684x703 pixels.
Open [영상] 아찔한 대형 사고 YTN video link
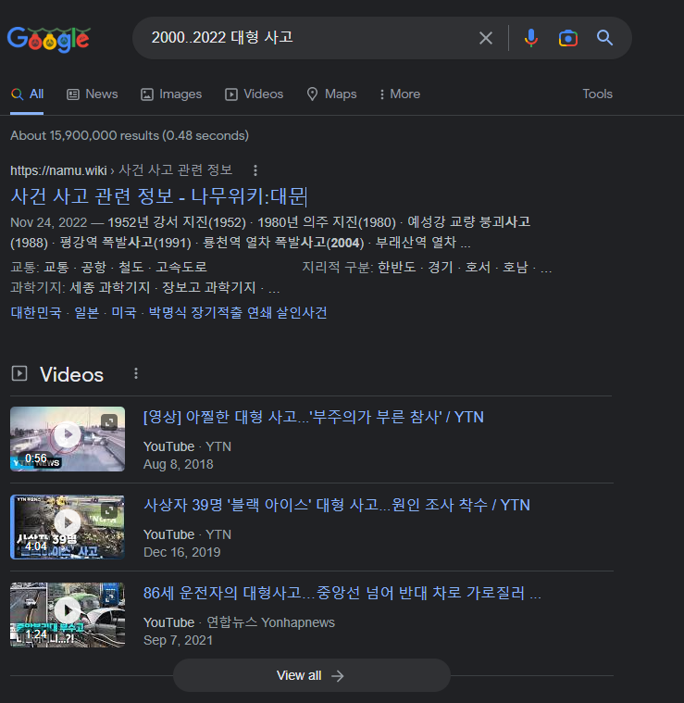click(x=313, y=417)
